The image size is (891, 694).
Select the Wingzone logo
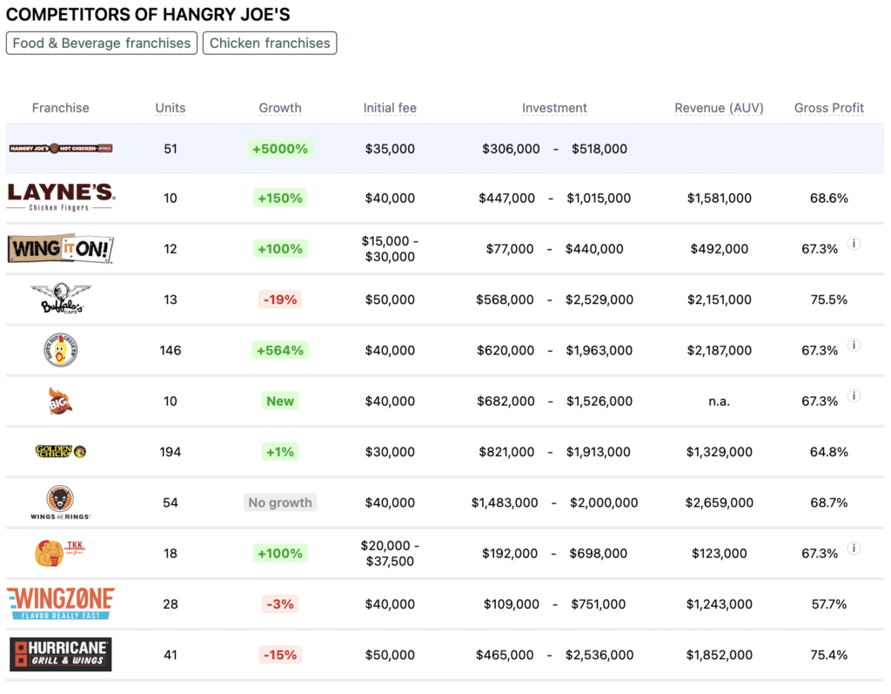(x=61, y=603)
